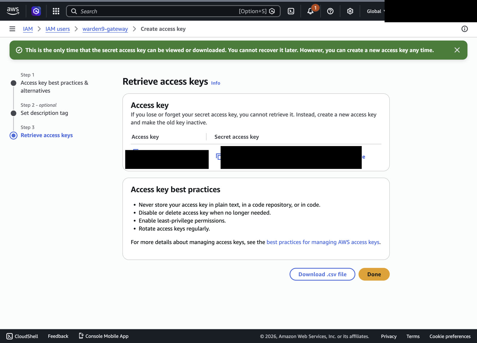Open CloudShell from the footer
Viewport: 477px width, 343px height.
pos(22,336)
